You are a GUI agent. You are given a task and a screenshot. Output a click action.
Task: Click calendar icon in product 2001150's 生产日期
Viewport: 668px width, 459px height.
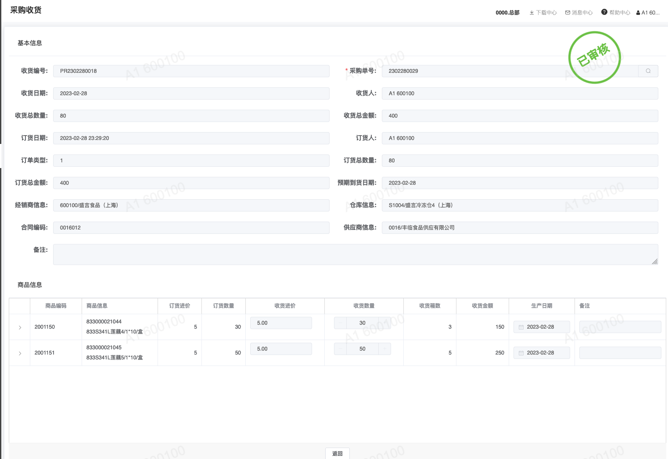[521, 327]
